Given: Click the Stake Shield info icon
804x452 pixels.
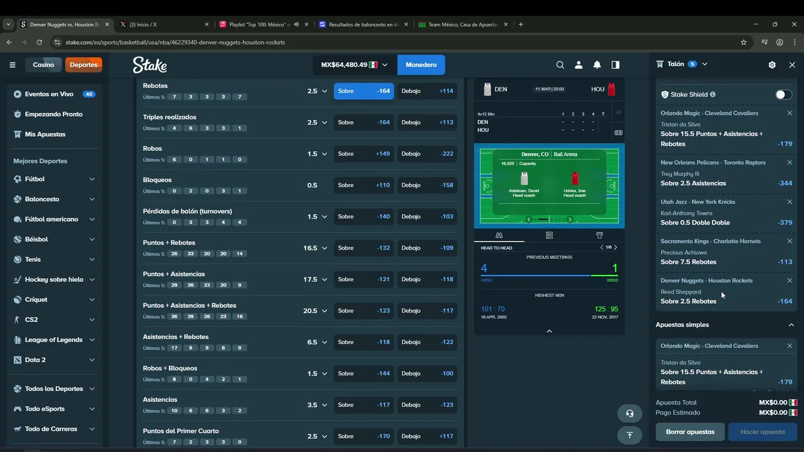Looking at the screenshot, I should pyautogui.click(x=712, y=95).
